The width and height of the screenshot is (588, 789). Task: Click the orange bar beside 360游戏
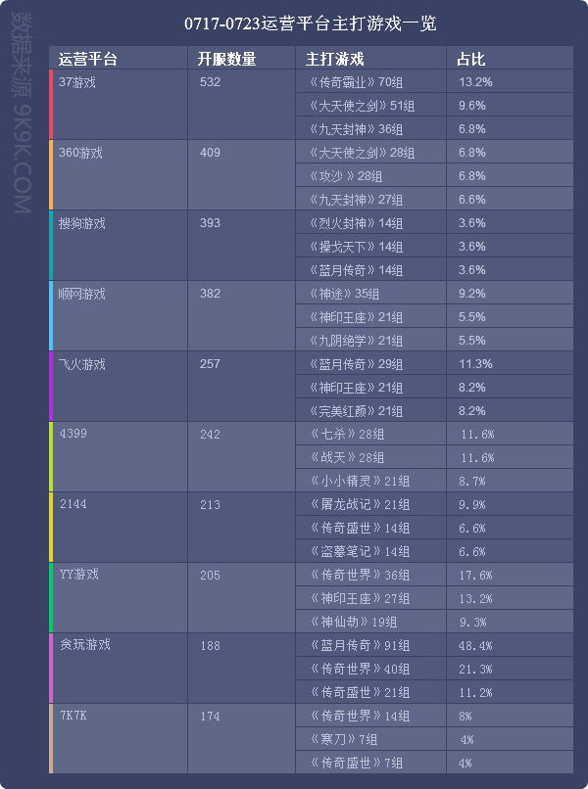[x=51, y=175]
